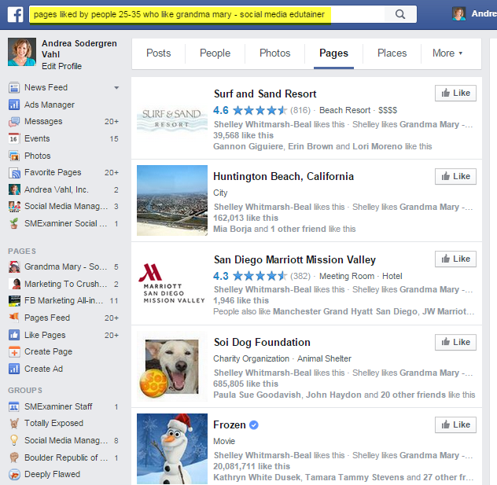Click the Photos sidebar icon
The width and height of the screenshot is (497, 485).
click(14, 156)
